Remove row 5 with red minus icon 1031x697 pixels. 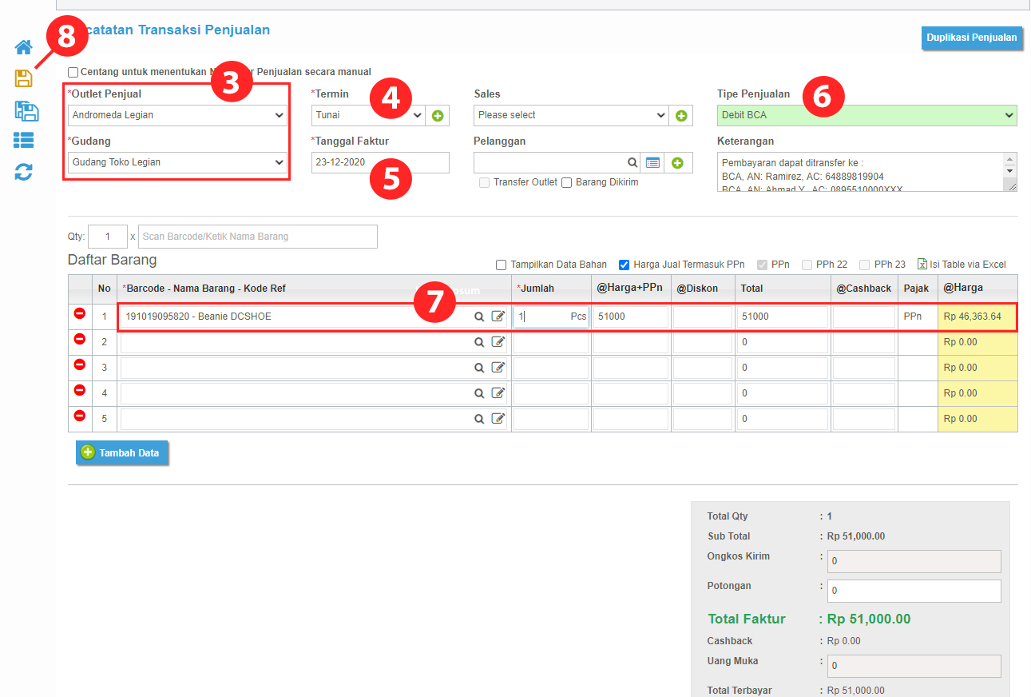[80, 416]
